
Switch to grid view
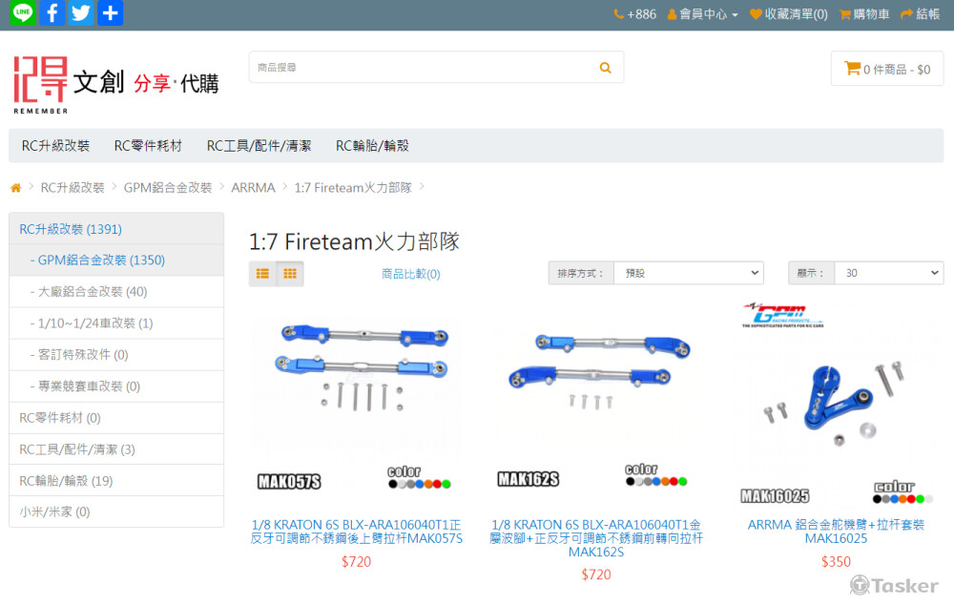click(x=289, y=273)
